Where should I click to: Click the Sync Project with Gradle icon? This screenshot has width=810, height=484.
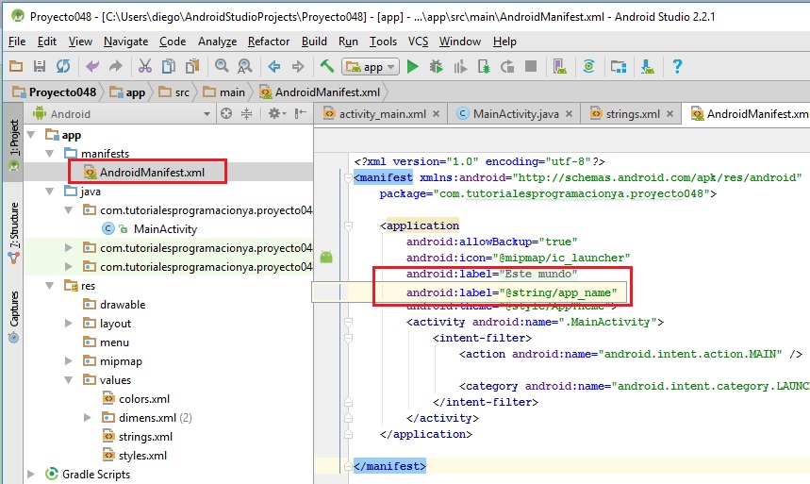pyautogui.click(x=589, y=66)
